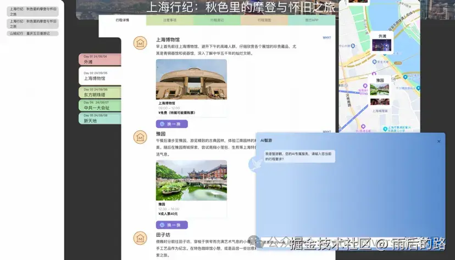The width and height of the screenshot is (455, 260).
Task: Click the 换一换 button under 上海博物馆
Action: pos(172,124)
